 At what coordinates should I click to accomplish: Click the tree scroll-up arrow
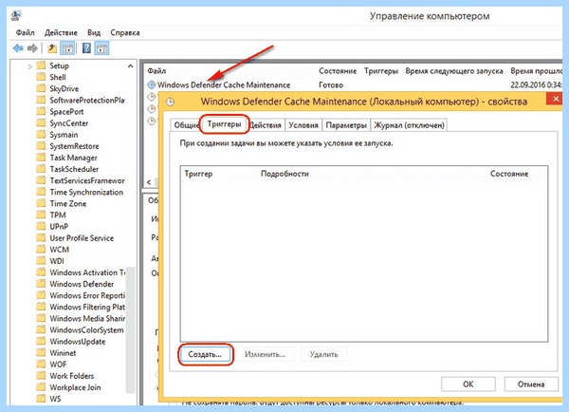pyautogui.click(x=130, y=66)
